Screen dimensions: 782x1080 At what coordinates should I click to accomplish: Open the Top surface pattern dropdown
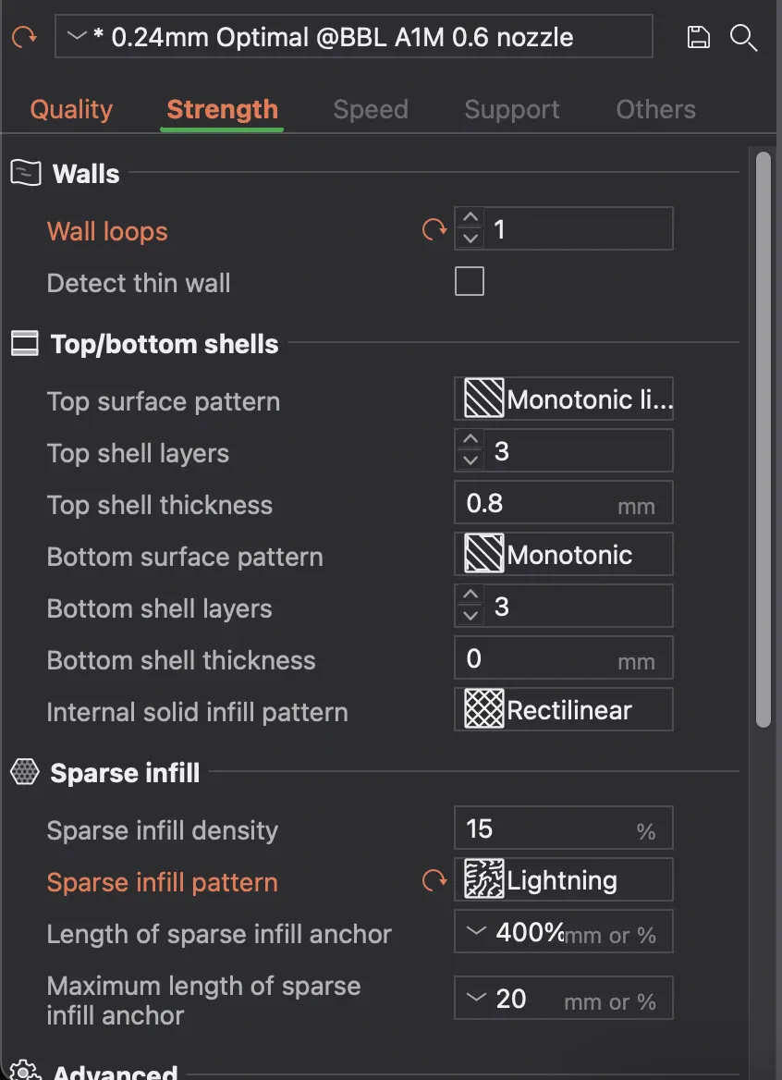click(x=564, y=399)
